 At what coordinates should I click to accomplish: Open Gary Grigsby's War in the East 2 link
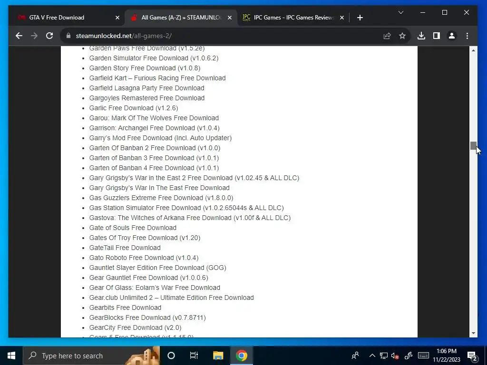tap(194, 178)
